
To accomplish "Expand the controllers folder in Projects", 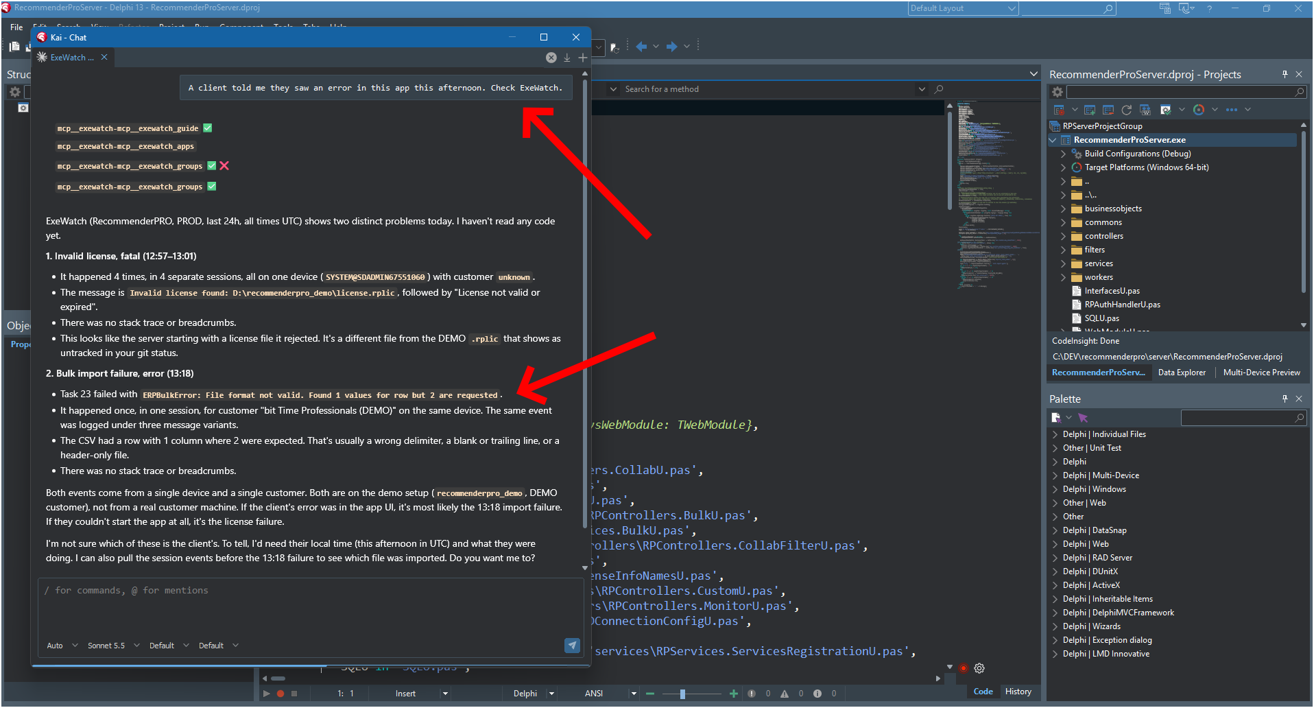I will click(x=1063, y=236).
